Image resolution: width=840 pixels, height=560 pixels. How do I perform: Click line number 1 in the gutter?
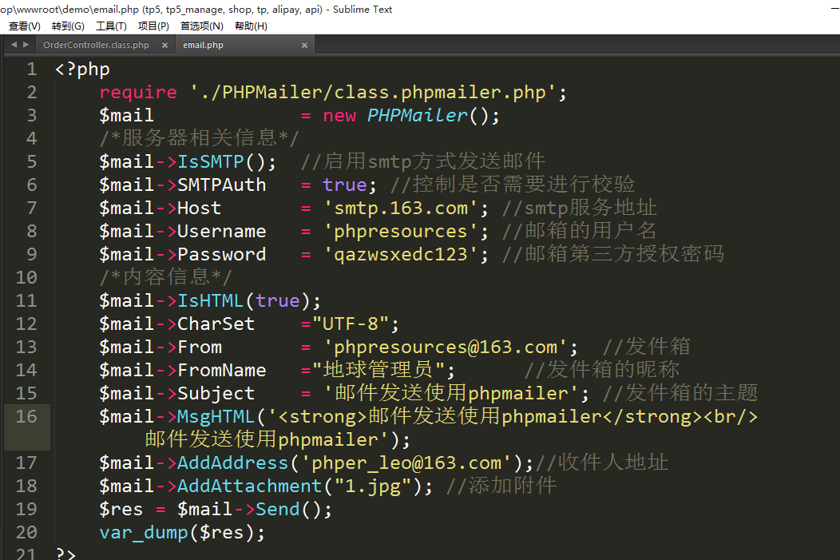coord(31,70)
